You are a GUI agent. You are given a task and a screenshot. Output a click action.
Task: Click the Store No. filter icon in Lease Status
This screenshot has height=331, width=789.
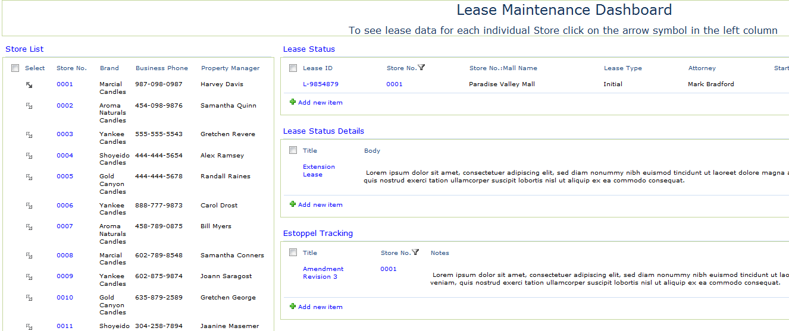coord(421,68)
